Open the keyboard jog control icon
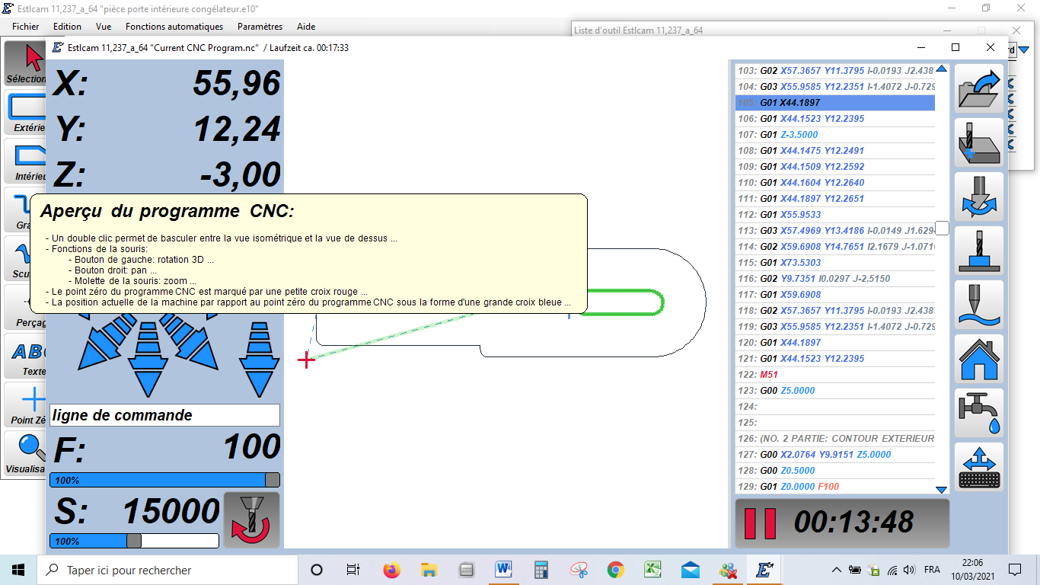This screenshot has width=1040, height=585. click(x=979, y=467)
